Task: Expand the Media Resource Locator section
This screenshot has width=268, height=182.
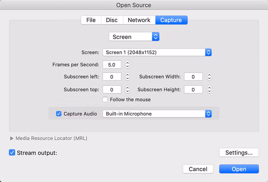Action: coord(12,138)
